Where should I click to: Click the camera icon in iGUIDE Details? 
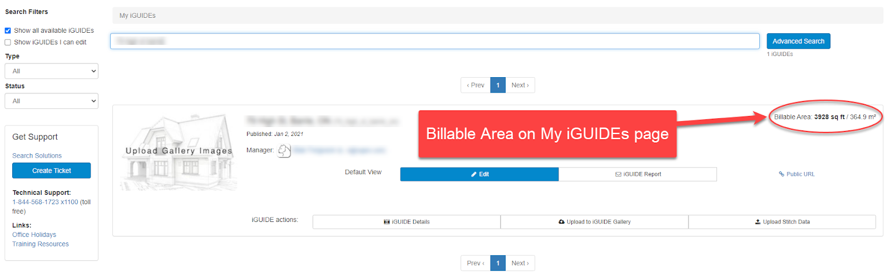pyautogui.click(x=387, y=222)
